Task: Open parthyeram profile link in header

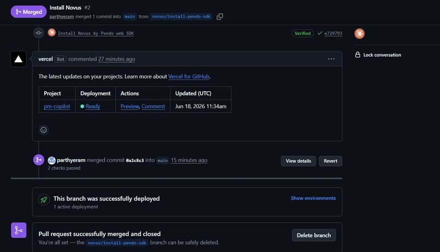Action: [x=62, y=16]
